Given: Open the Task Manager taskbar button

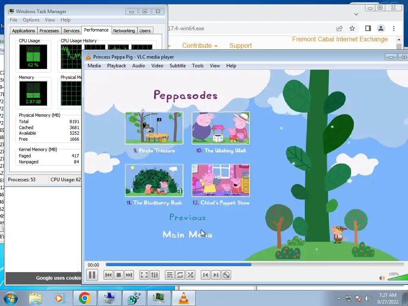Looking at the screenshot, I should 159,298.
